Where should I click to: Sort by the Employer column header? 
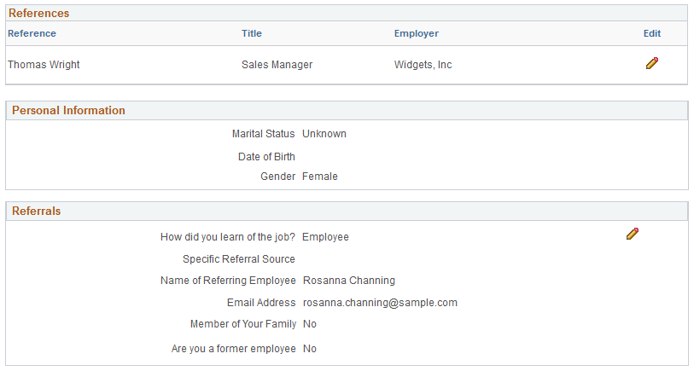[417, 33]
